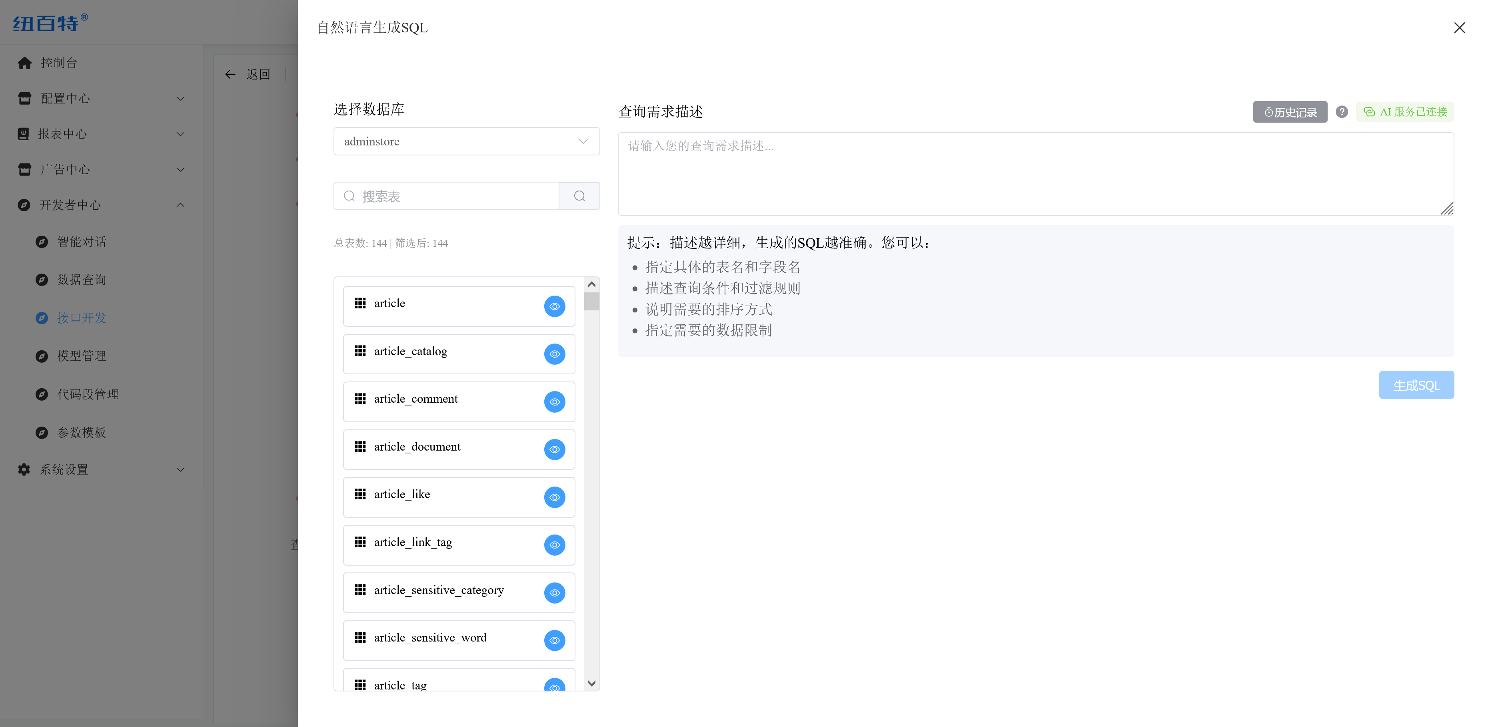Click the History (历史记录) button
1490x727 pixels.
(x=1290, y=112)
